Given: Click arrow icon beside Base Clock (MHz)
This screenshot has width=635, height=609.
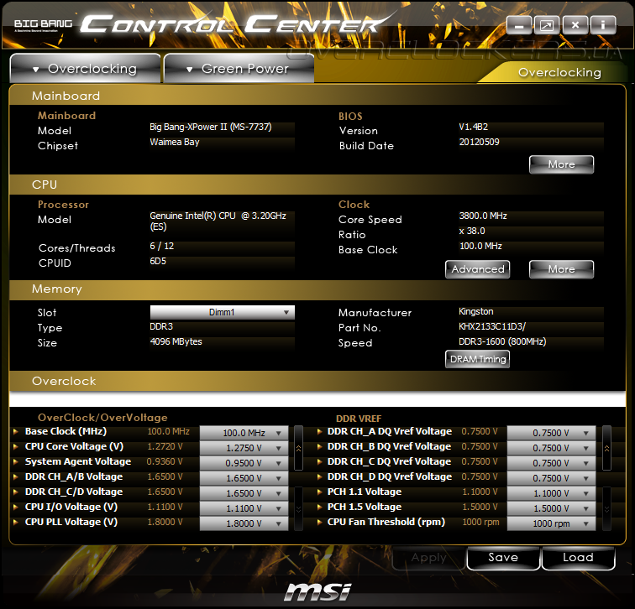Looking at the screenshot, I should [x=16, y=431].
